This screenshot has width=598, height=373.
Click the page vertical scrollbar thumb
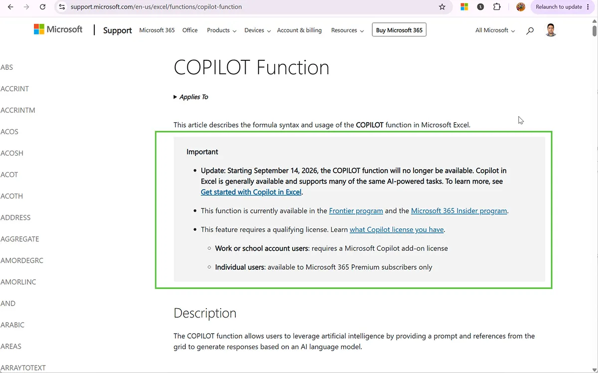(594, 30)
